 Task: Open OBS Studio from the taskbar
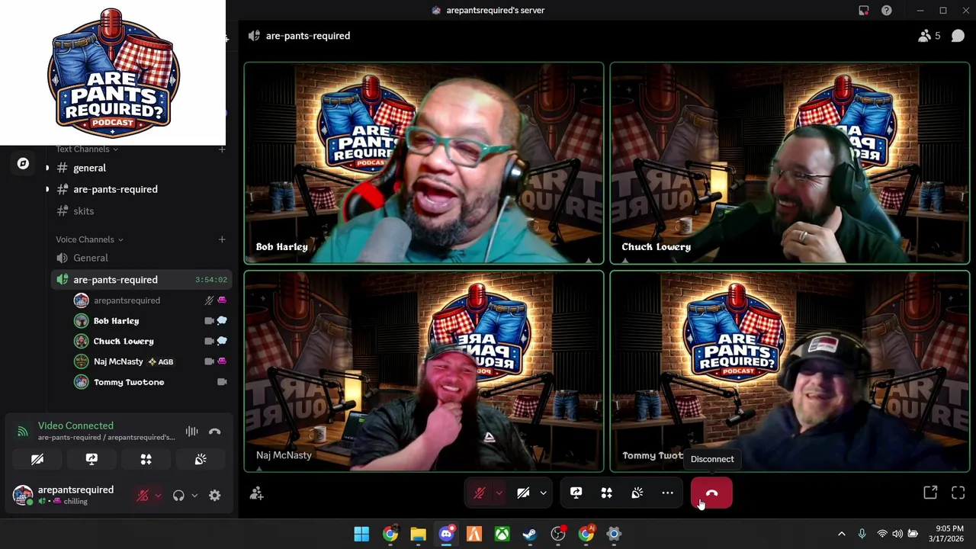(x=558, y=534)
